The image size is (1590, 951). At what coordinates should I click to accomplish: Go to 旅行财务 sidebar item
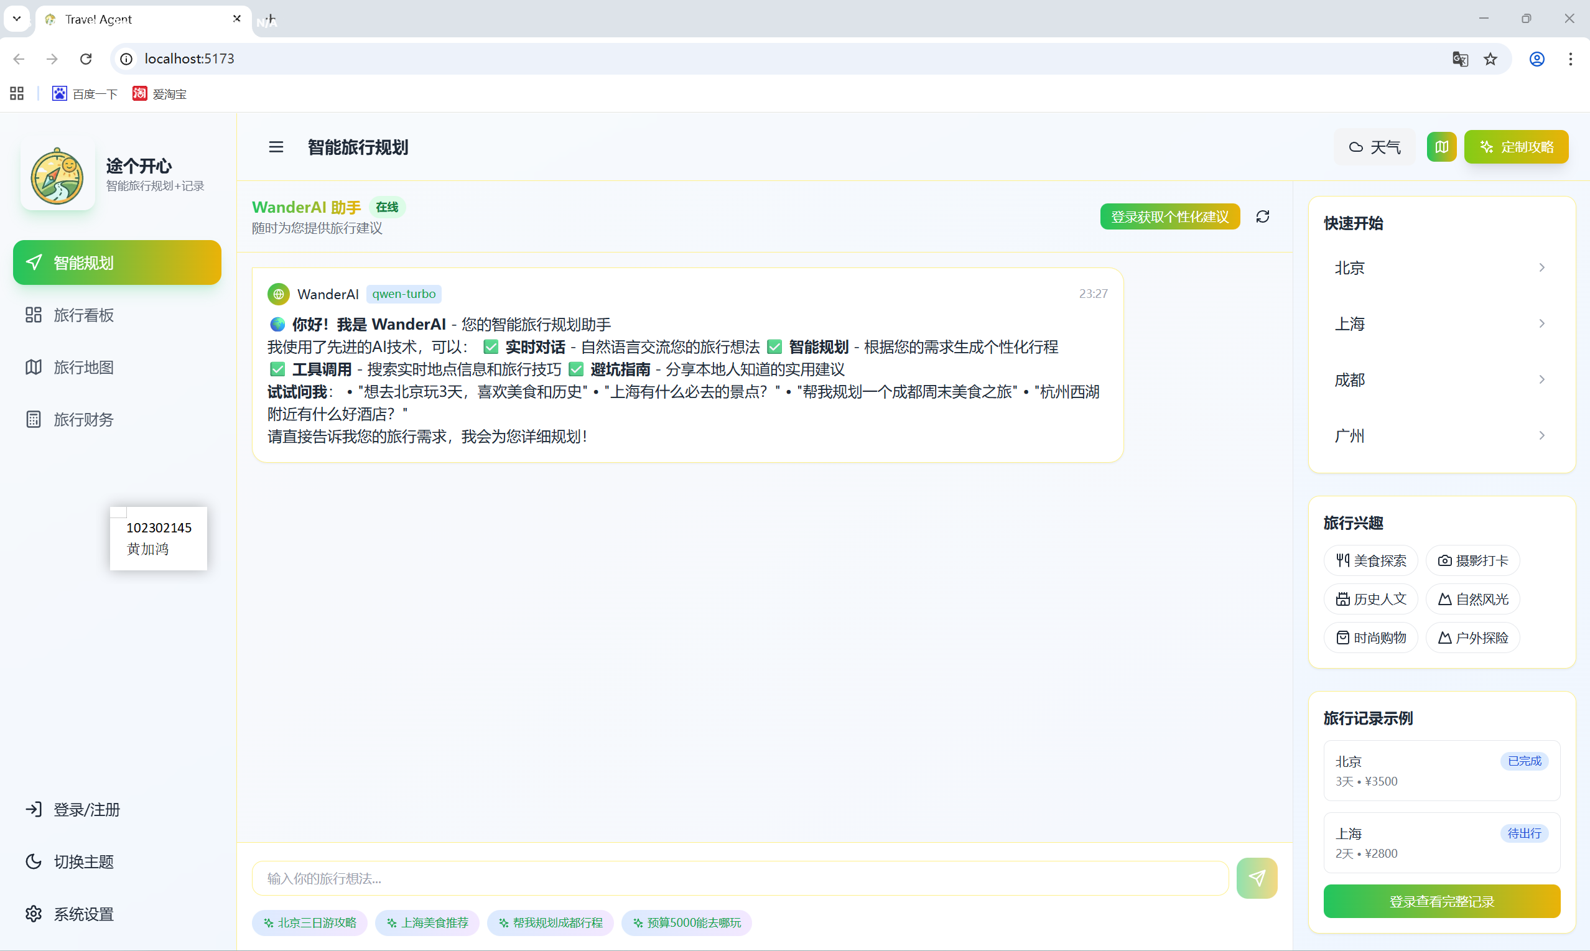click(x=83, y=420)
